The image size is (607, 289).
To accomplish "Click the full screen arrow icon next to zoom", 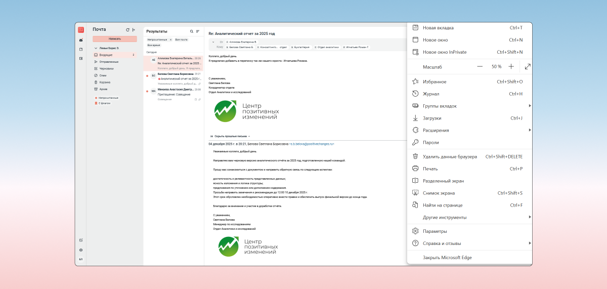I will [x=528, y=66].
